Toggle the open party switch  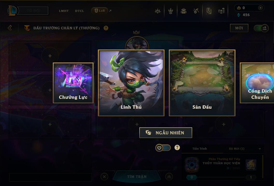(261, 28)
